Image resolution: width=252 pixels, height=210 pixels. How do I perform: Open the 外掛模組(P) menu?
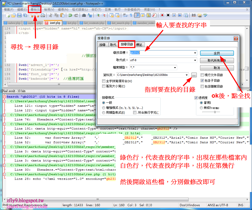(132, 10)
